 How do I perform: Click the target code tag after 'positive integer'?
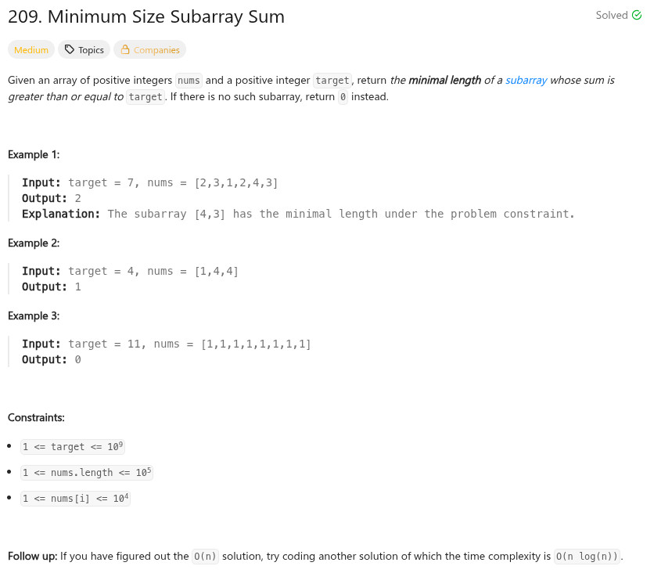pyautogui.click(x=332, y=81)
